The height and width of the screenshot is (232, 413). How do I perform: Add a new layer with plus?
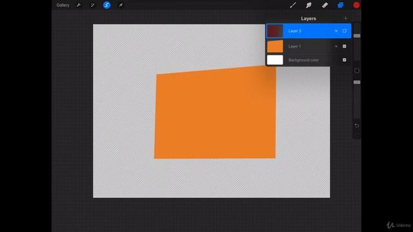coord(346,18)
